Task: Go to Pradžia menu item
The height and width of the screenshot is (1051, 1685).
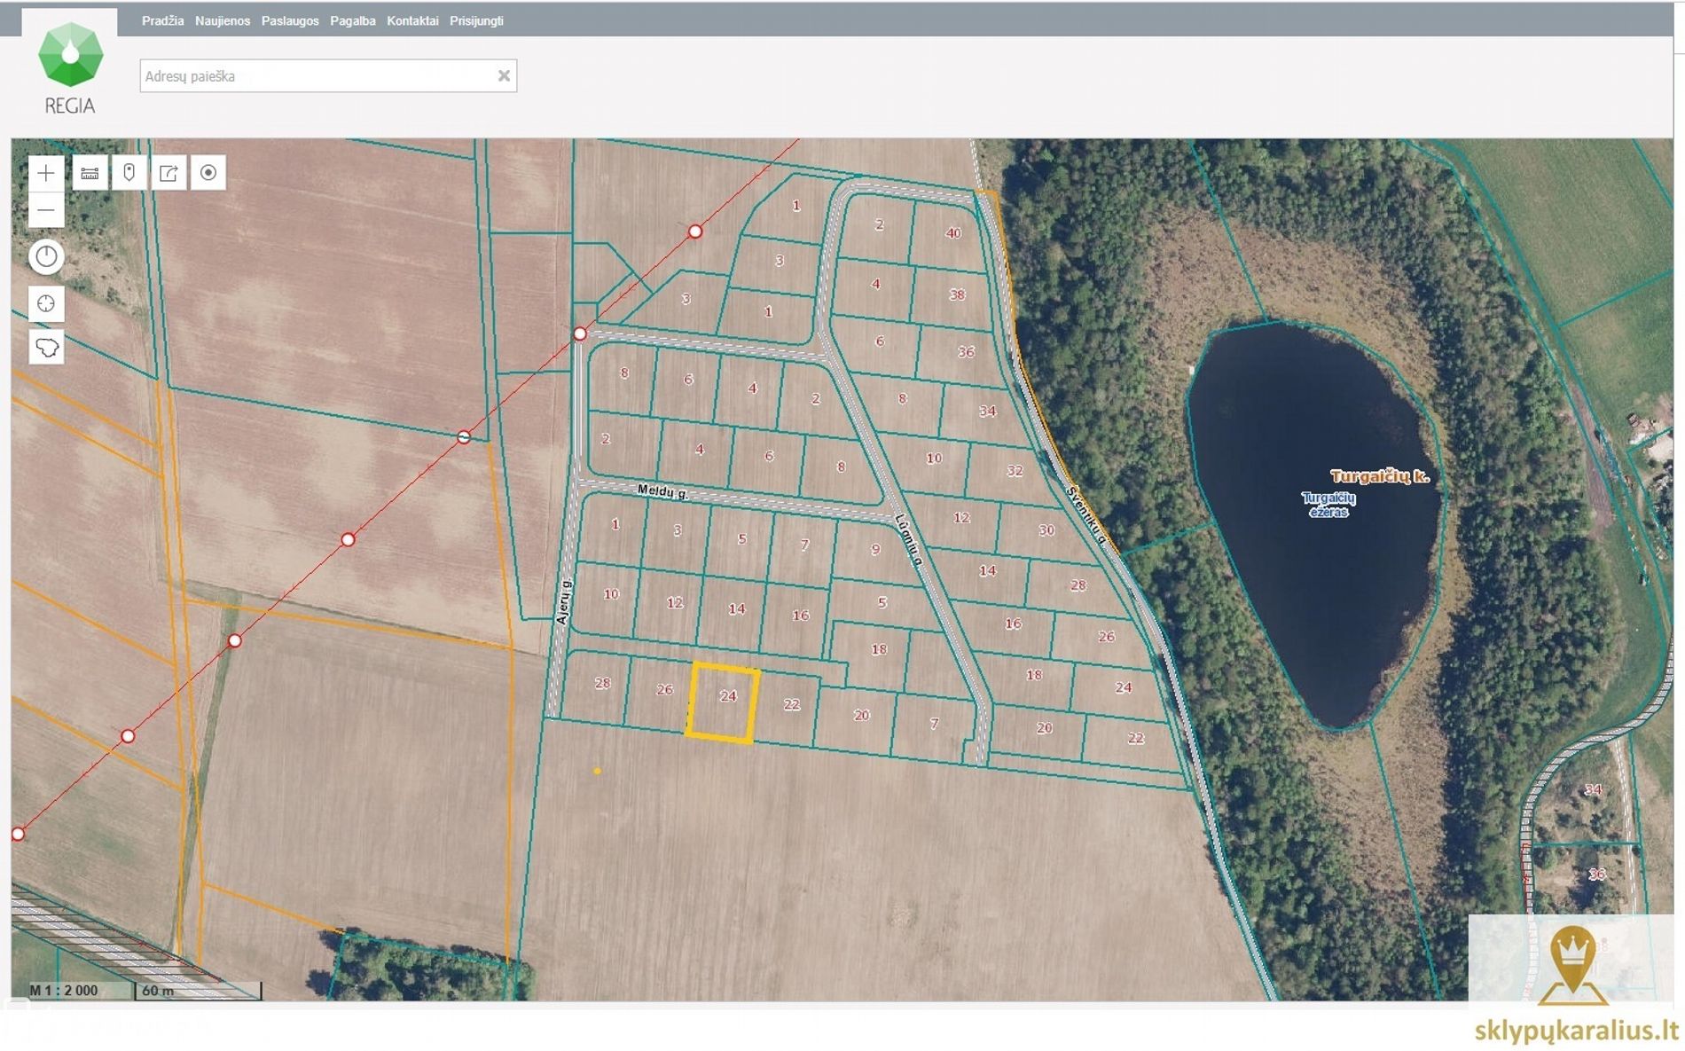Action: click(x=163, y=20)
